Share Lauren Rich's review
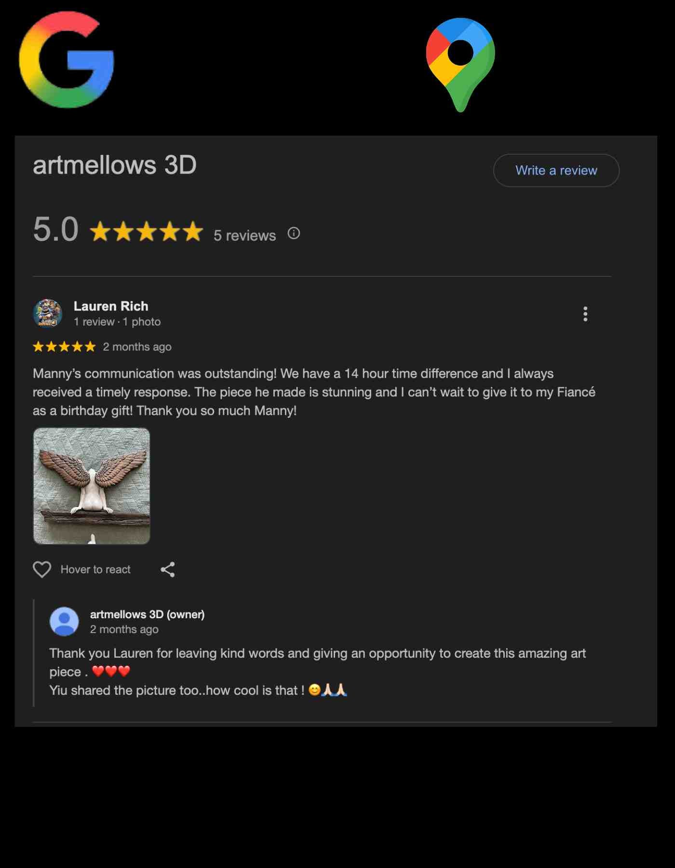Image resolution: width=675 pixels, height=868 pixels. tap(167, 570)
